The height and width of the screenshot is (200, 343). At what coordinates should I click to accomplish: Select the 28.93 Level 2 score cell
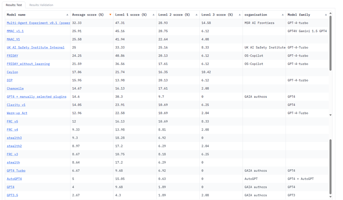[178, 23]
